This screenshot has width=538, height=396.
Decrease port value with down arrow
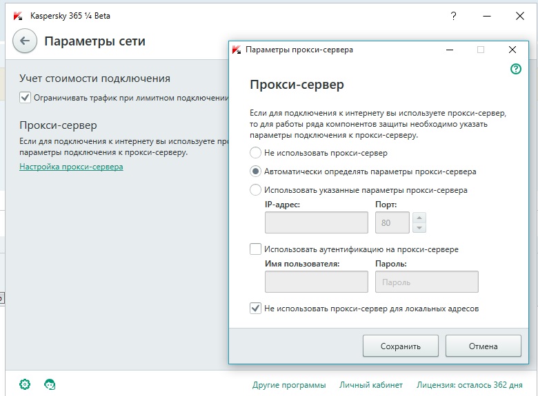419,228
